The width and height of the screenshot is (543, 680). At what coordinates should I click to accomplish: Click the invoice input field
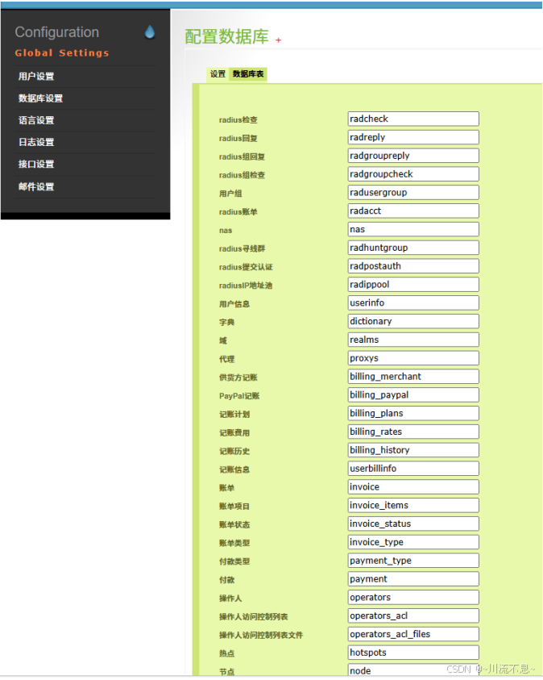(413, 487)
